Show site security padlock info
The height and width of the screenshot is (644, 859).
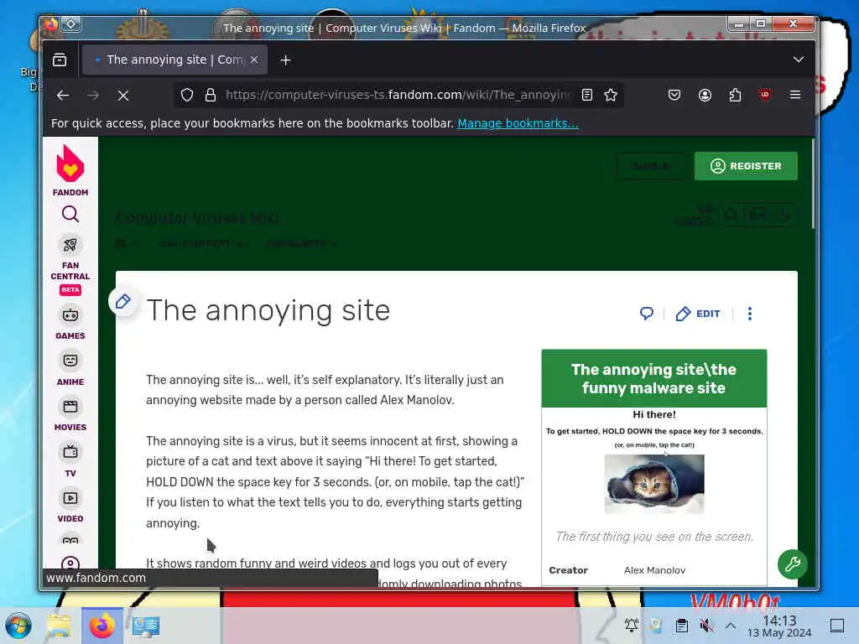click(x=211, y=95)
